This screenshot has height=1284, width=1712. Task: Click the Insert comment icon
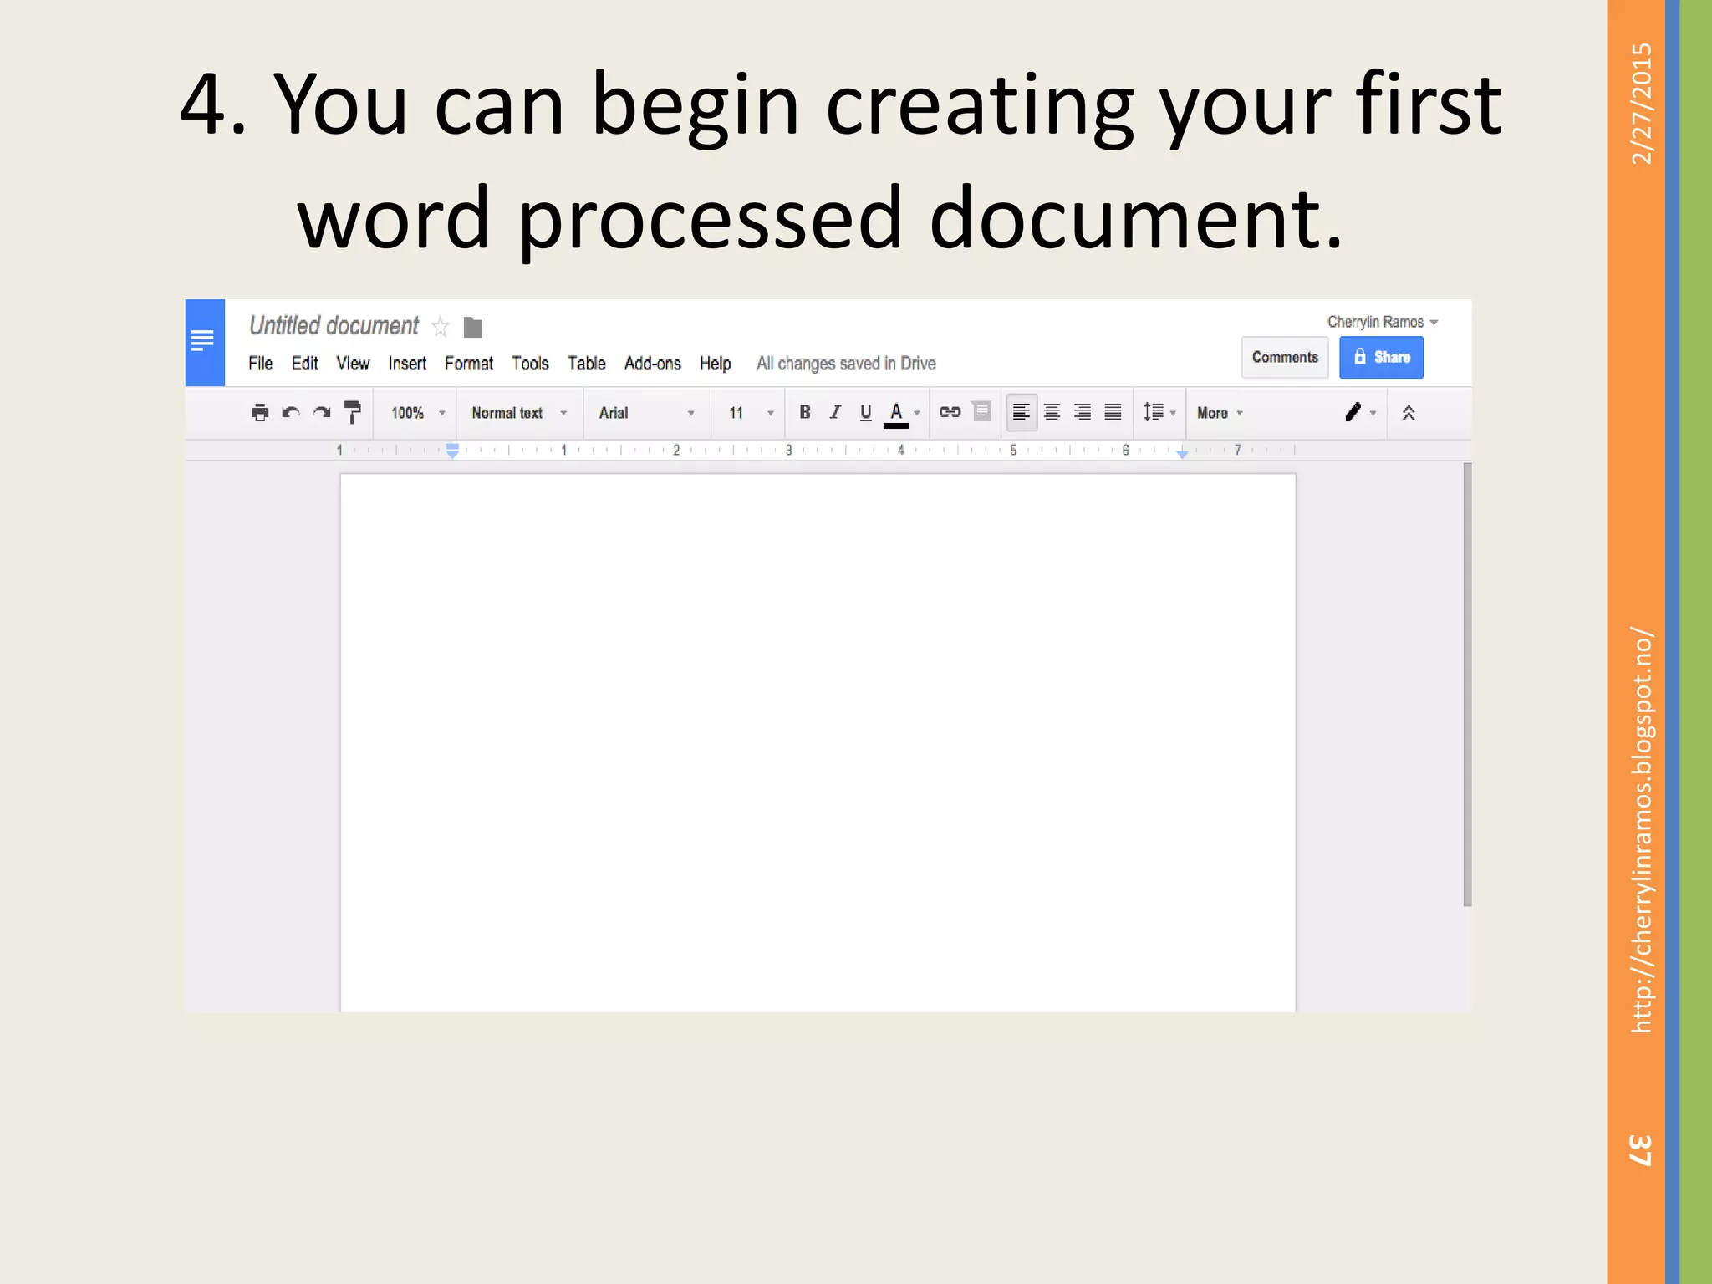click(x=982, y=412)
